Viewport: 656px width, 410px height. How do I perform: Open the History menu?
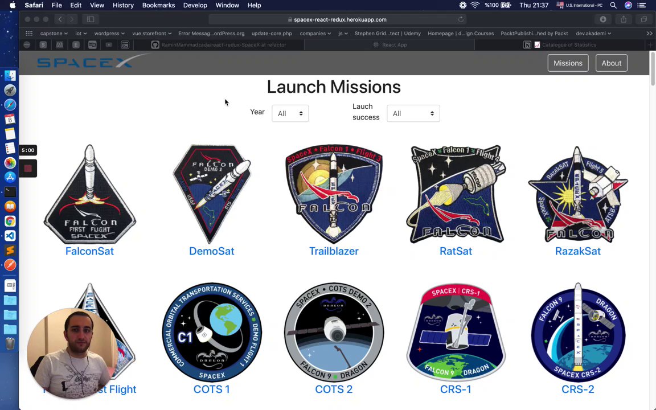[123, 5]
